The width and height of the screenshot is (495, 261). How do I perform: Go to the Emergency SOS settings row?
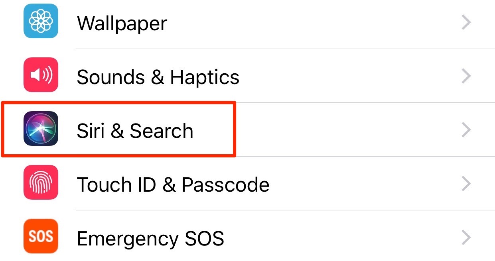coord(247,237)
